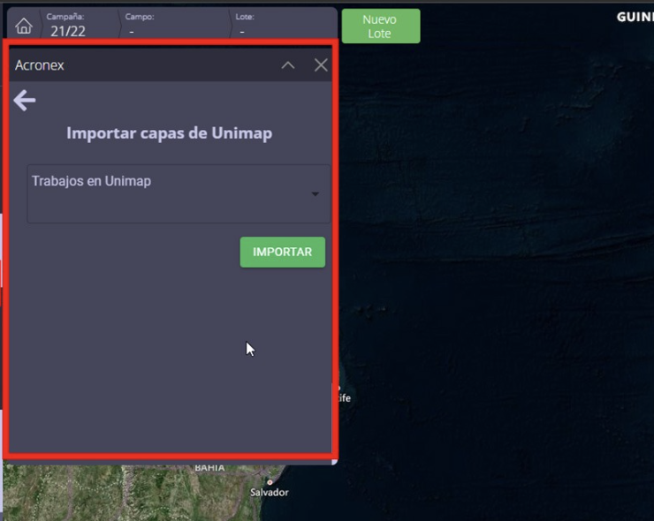Collapse the Acronex panel with chevron
The width and height of the screenshot is (654, 521).
[288, 65]
